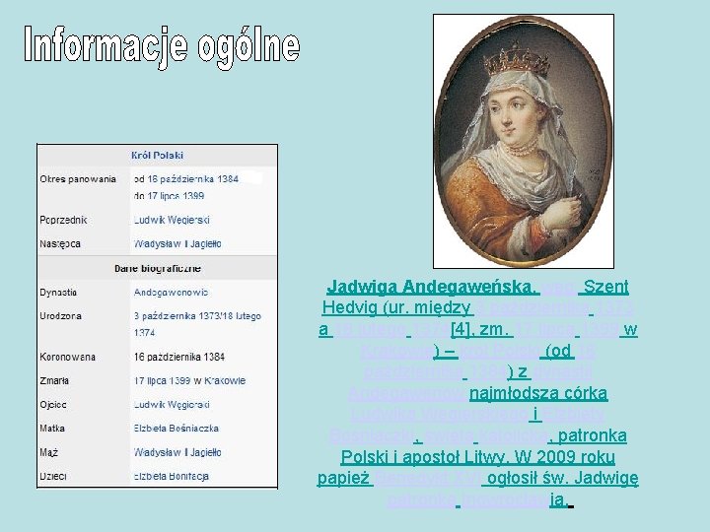The image size is (710, 532).
Task: Open the 'Król Polski' table header link
Action: (x=157, y=156)
